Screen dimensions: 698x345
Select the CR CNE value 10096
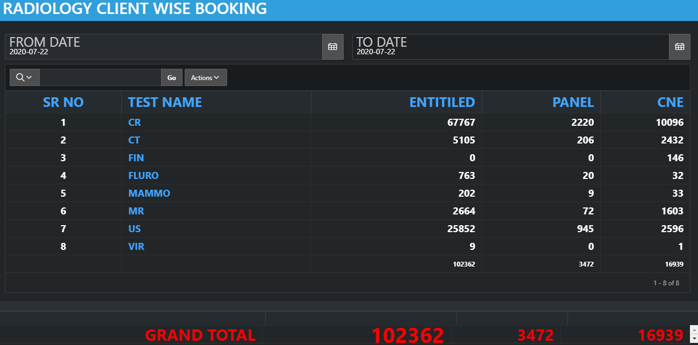(670, 123)
